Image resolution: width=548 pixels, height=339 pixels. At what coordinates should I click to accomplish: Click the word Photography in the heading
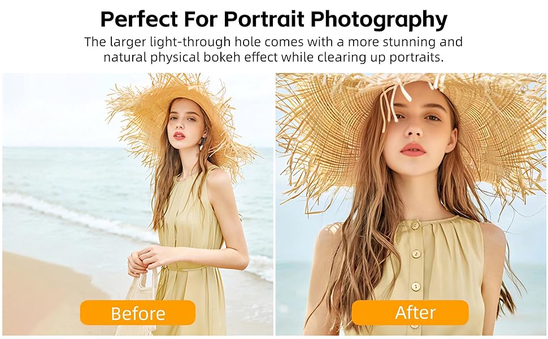379,19
